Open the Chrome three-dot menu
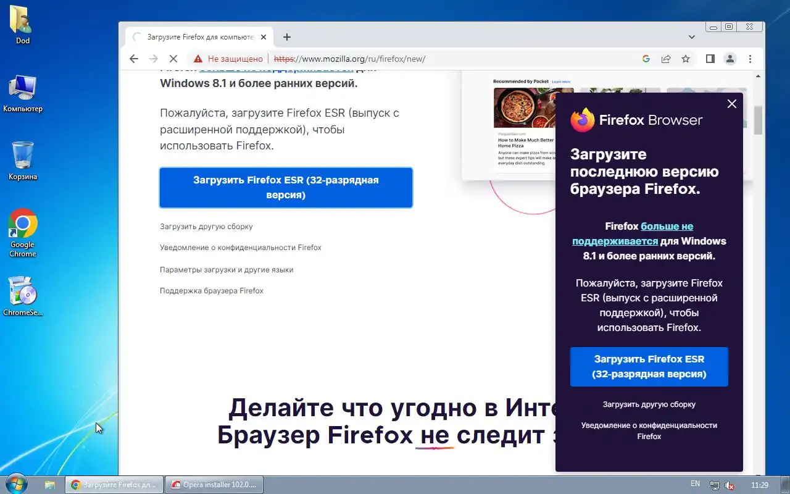Image resolution: width=790 pixels, height=494 pixels. (x=750, y=59)
